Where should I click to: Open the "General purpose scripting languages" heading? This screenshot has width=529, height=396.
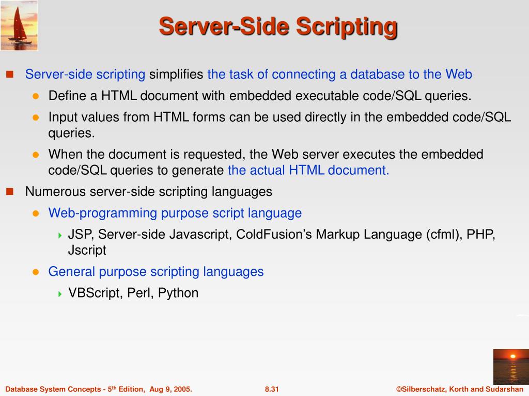[155, 272]
